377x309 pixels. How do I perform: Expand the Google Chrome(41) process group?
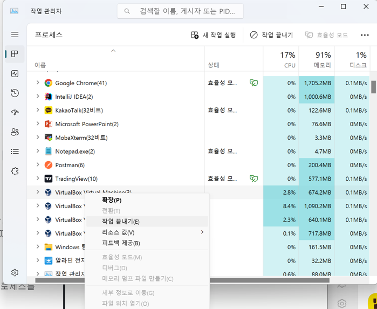coord(38,83)
